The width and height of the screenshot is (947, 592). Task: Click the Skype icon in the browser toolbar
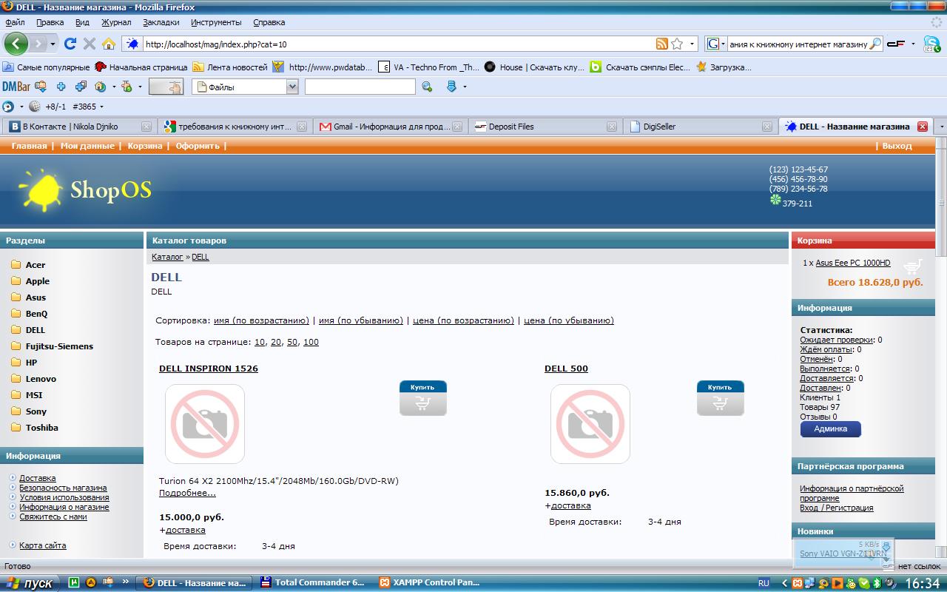click(x=931, y=44)
